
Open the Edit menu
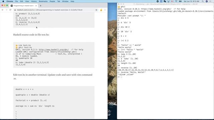(x=21, y=1)
